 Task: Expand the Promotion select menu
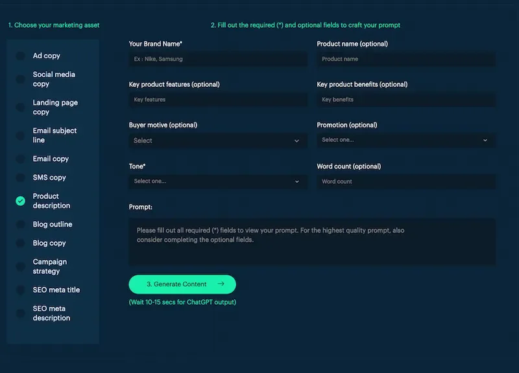(406, 141)
